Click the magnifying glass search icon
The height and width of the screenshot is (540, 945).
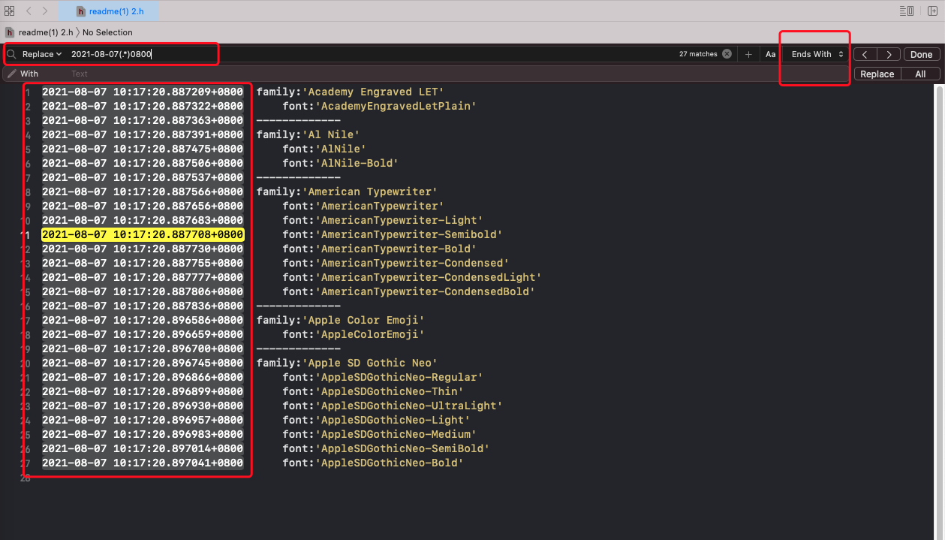tap(12, 53)
